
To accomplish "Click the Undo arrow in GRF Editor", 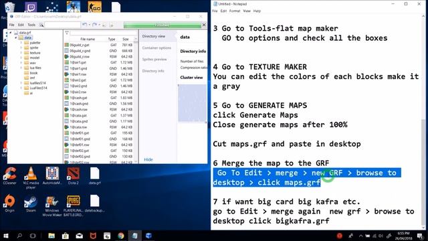I will [85, 25].
